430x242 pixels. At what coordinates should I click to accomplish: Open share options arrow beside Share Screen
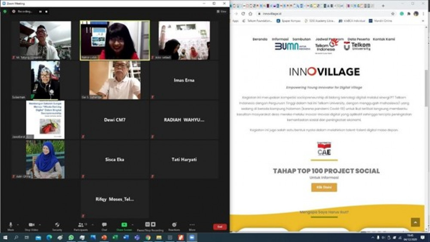133,225
